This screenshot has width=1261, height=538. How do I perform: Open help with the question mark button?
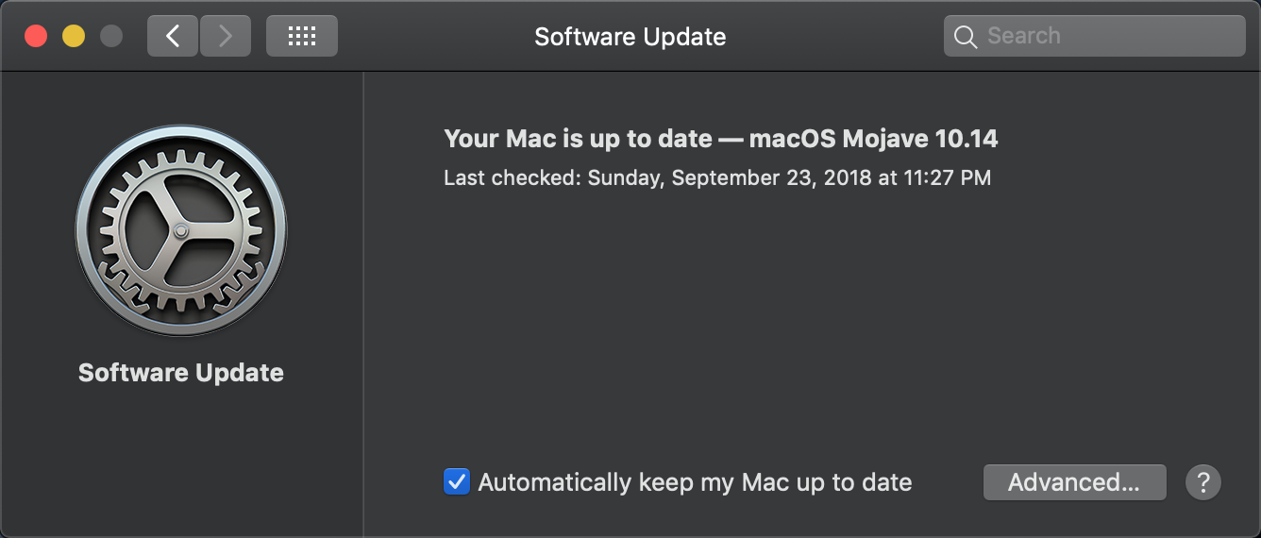(x=1203, y=482)
